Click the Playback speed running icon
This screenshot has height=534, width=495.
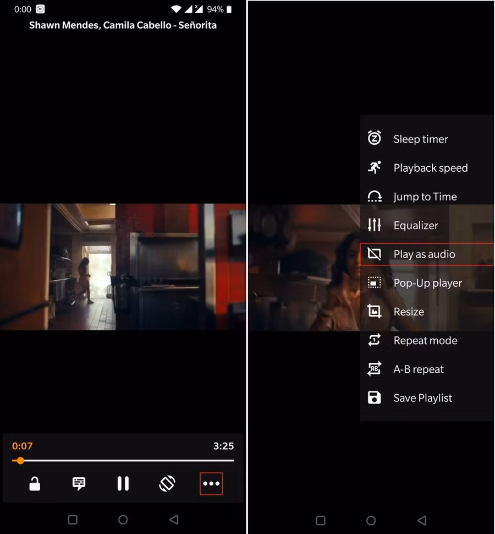[x=375, y=168]
